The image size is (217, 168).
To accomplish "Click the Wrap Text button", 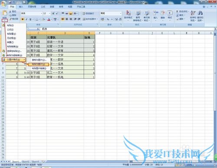I will (88, 13).
